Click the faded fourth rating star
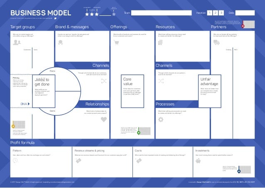 point(114,14)
